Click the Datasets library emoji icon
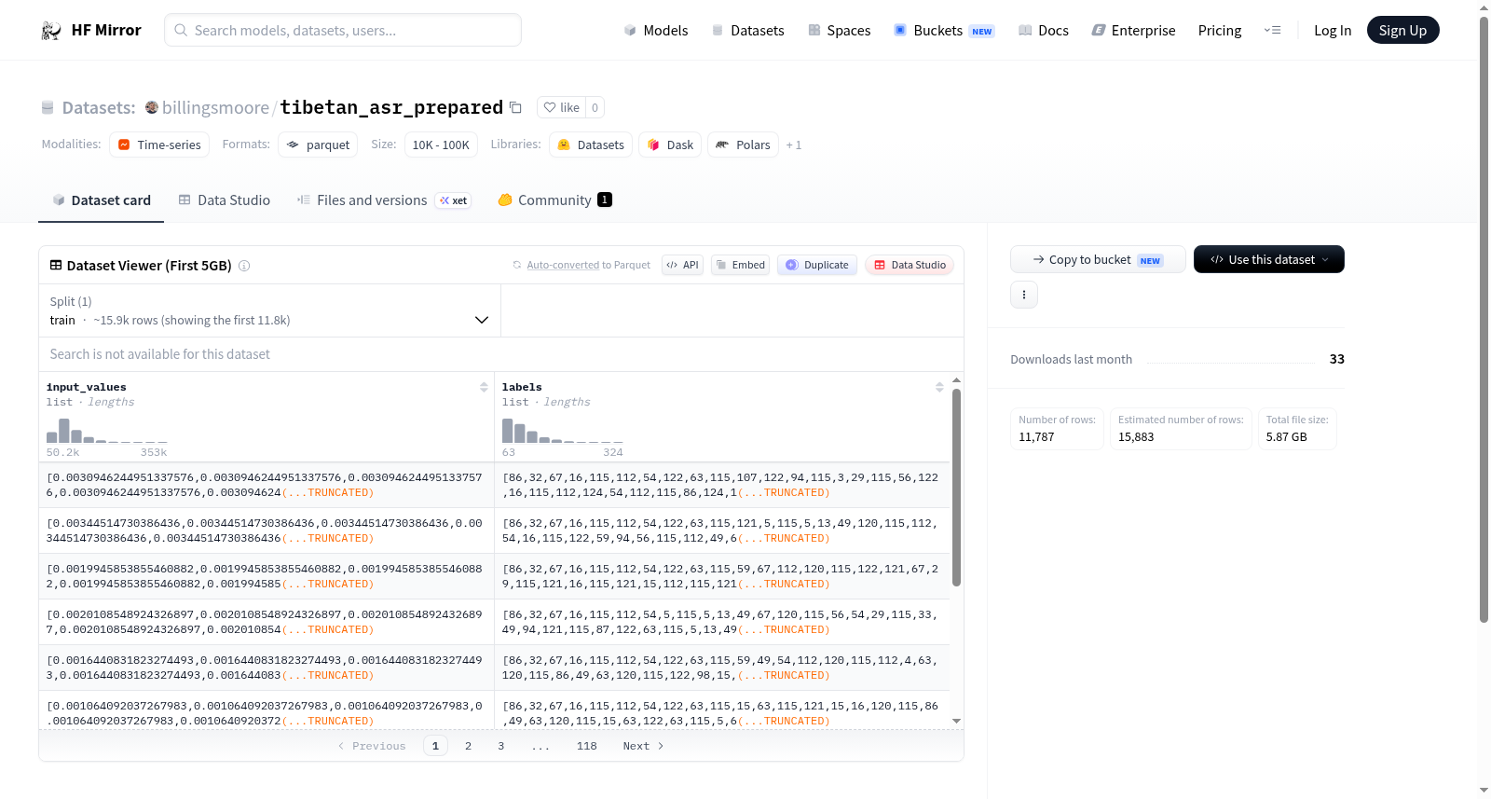The height and width of the screenshot is (799, 1491). [564, 145]
